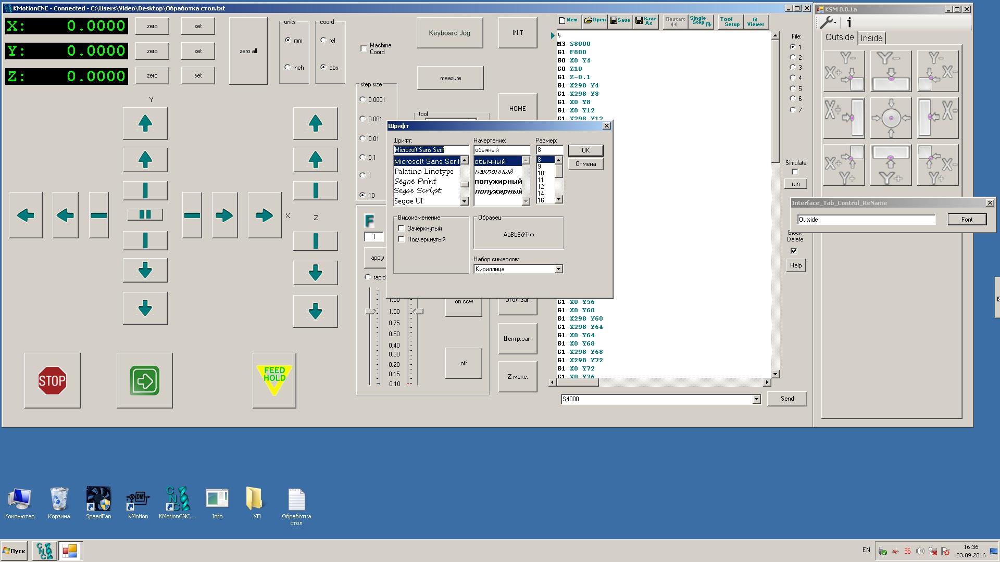The image size is (1000, 562).
Task: Switch to the Inside tab
Action: (871, 38)
